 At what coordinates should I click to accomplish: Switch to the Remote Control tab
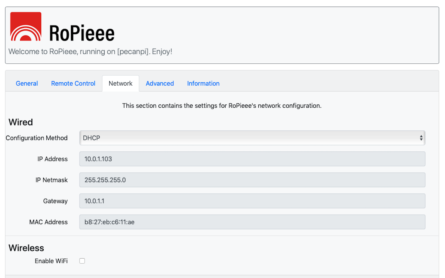point(73,83)
